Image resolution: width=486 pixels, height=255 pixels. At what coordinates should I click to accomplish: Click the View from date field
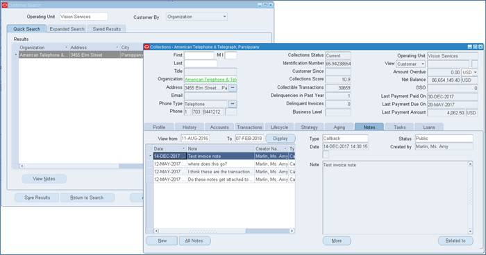pos(195,139)
